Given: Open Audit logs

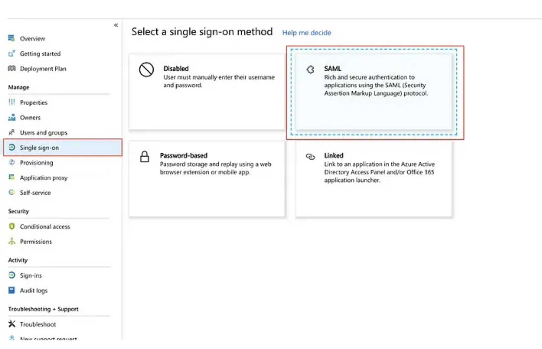Looking at the screenshot, I should pos(33,290).
